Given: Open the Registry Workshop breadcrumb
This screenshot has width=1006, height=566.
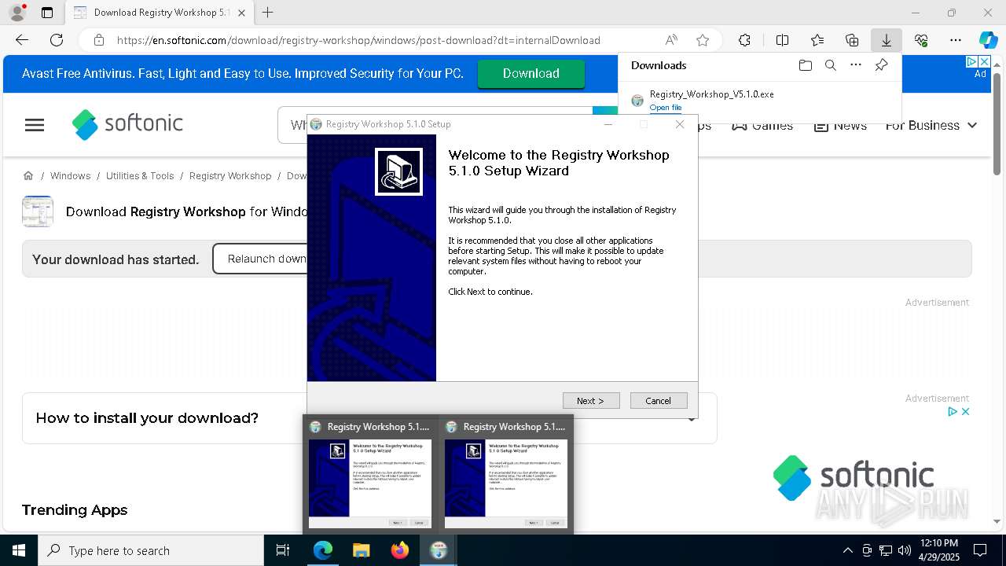Looking at the screenshot, I should pos(230,175).
